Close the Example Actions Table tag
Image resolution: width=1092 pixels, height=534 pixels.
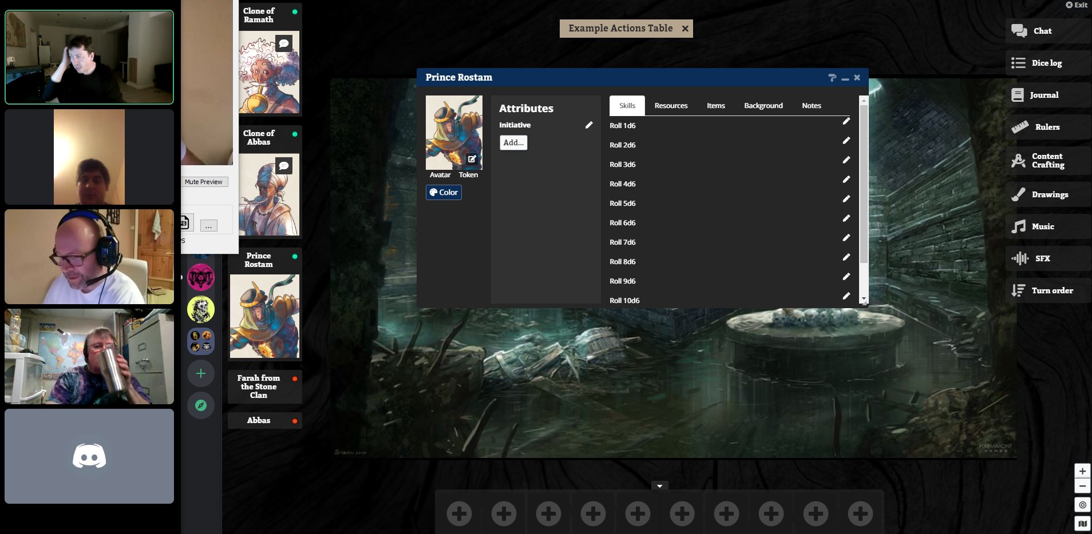coord(685,29)
